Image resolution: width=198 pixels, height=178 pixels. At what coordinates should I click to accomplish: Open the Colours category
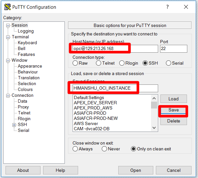click(25, 89)
